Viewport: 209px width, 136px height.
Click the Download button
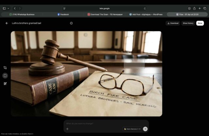click(x=173, y=23)
